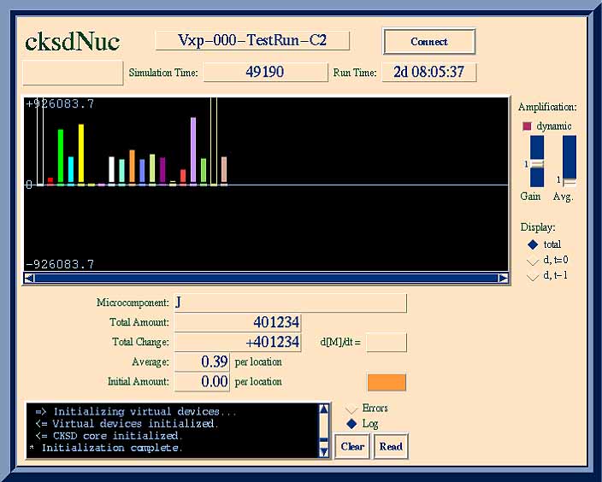The image size is (602, 482).
Task: Click the Gain slider handle
Action: click(x=537, y=164)
